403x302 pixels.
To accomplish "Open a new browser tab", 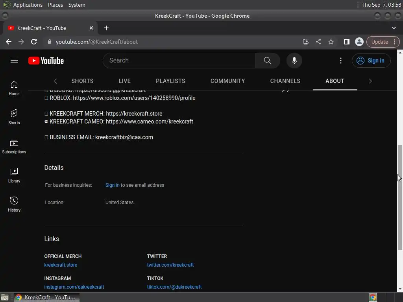I will pos(106,28).
